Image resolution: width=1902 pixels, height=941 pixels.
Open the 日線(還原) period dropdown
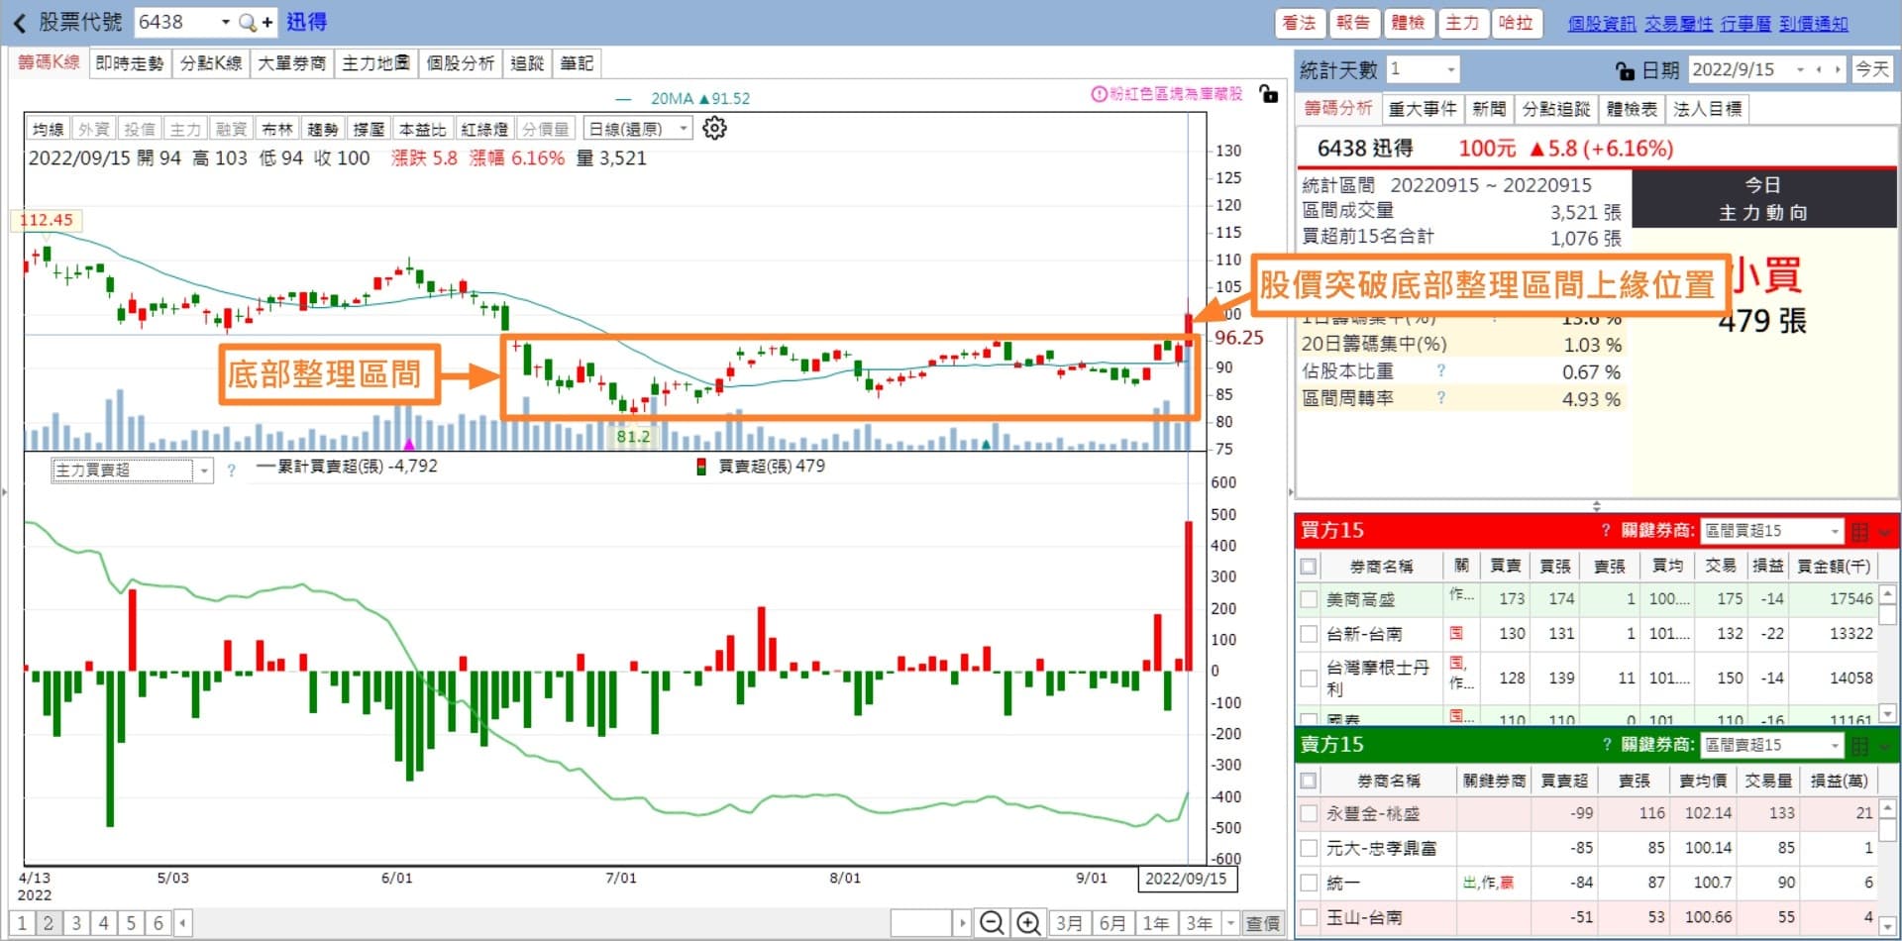coord(684,129)
